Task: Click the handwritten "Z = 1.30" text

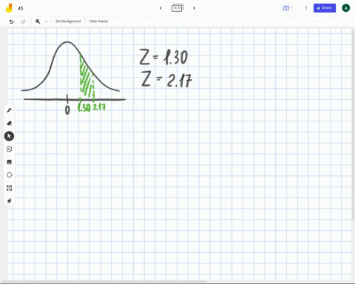Action: [x=163, y=57]
